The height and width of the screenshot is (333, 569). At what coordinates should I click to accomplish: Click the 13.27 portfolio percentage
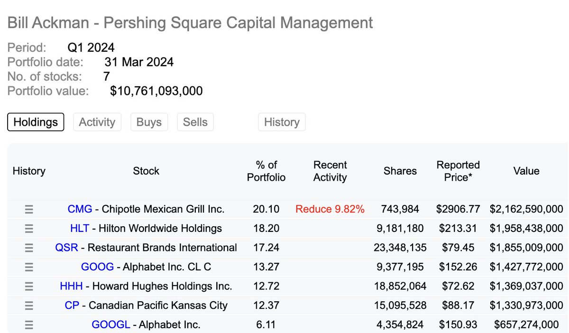tap(266, 267)
